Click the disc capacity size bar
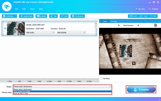The image size is (161, 101). pyautogui.click(x=49, y=80)
